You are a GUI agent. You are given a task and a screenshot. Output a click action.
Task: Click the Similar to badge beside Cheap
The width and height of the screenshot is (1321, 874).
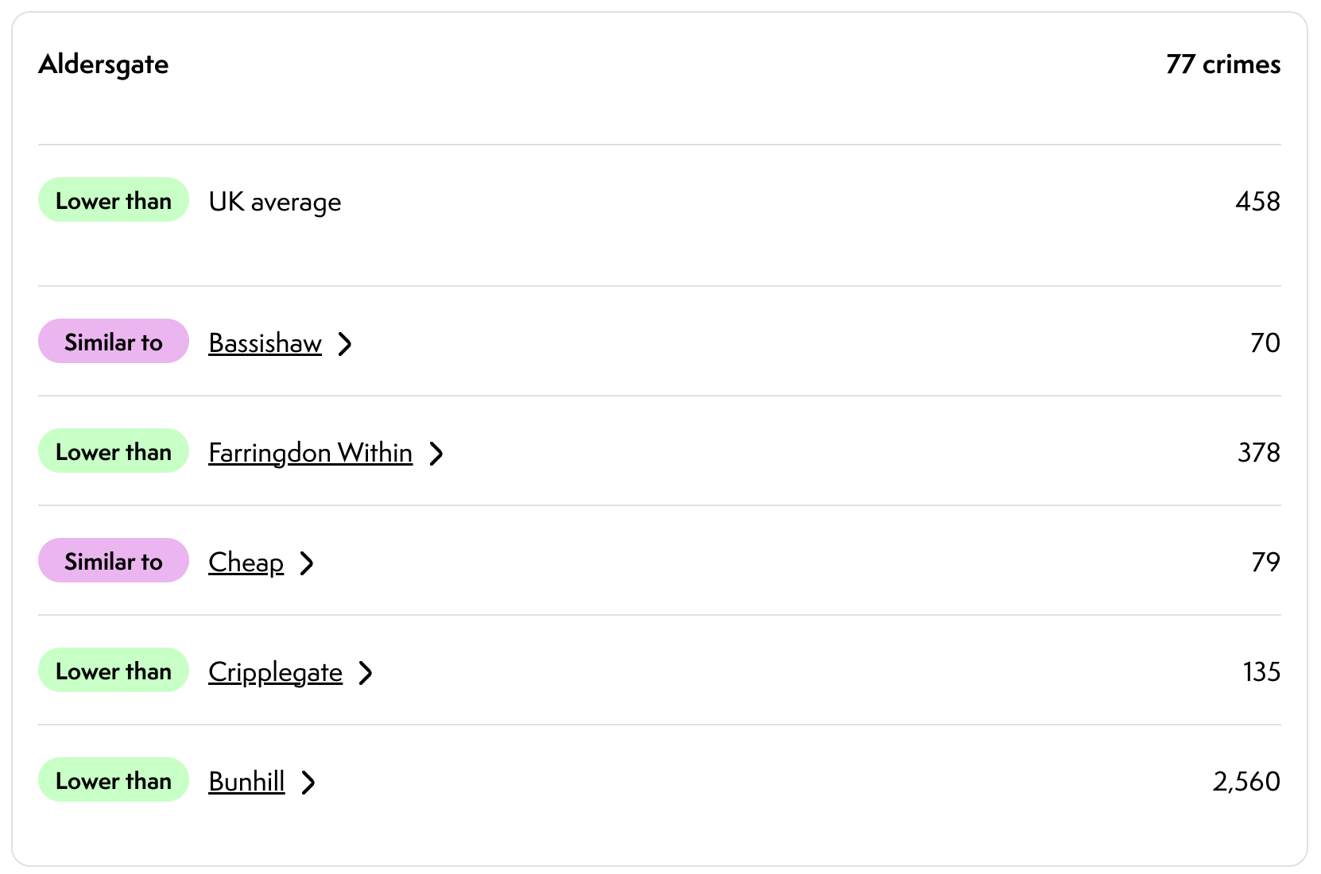114,562
